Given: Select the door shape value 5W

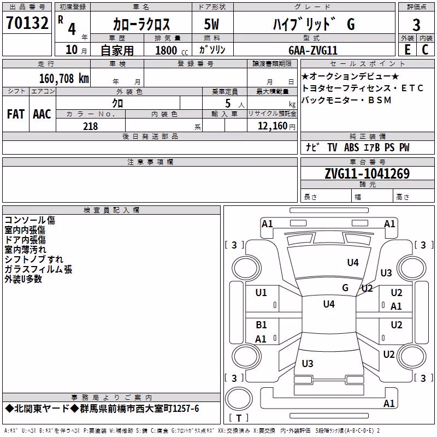Looking at the screenshot, I should [x=212, y=24].
